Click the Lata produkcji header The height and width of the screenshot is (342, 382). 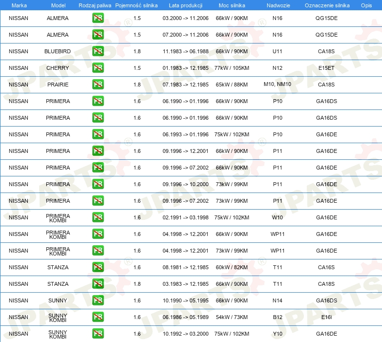[x=186, y=5]
